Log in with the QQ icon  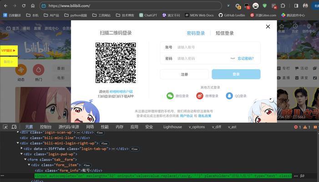(x=229, y=96)
